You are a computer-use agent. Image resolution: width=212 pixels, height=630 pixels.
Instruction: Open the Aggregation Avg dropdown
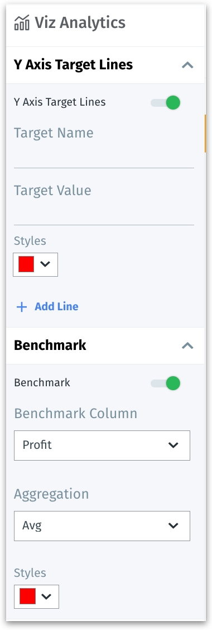pos(102,525)
